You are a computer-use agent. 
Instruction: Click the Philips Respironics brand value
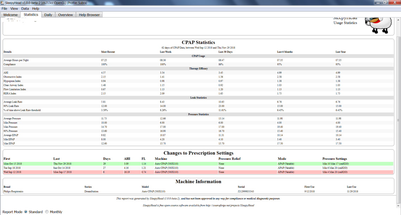pos(13,191)
